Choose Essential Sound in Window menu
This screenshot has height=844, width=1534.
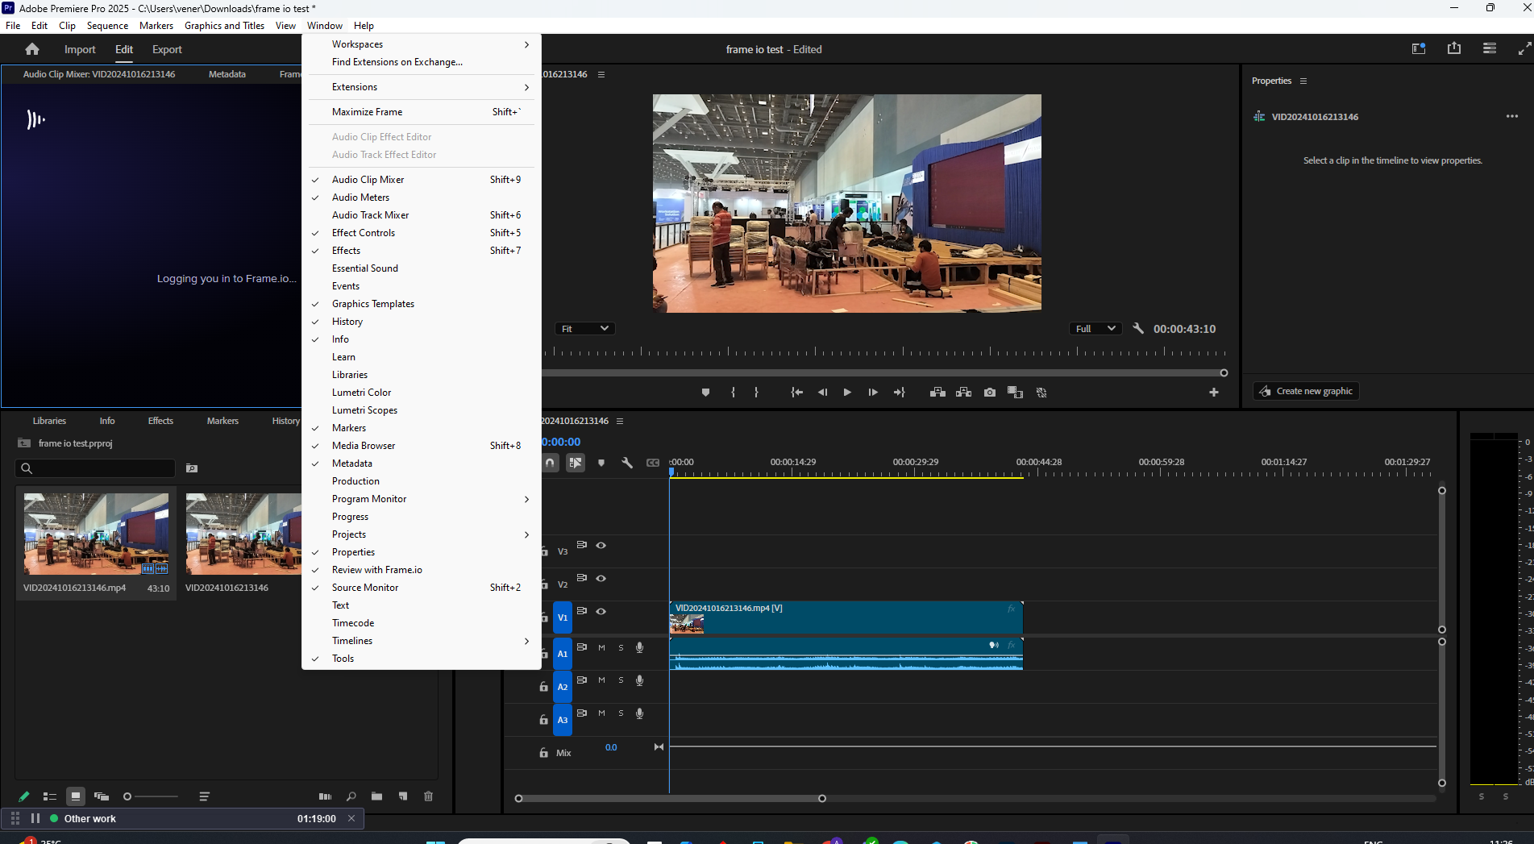point(365,268)
